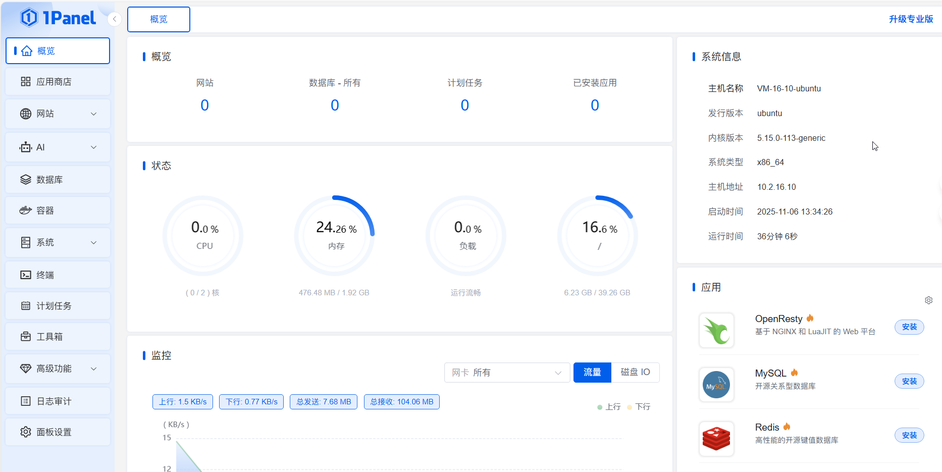Open 数据库 from the sidebar
The image size is (942, 472).
pyautogui.click(x=58, y=180)
